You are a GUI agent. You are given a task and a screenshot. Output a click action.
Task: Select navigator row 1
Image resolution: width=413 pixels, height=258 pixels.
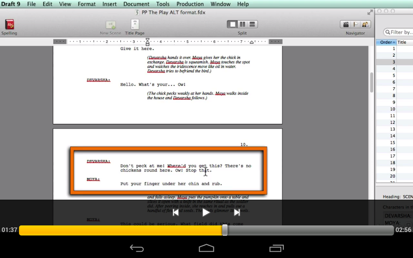[394, 49]
